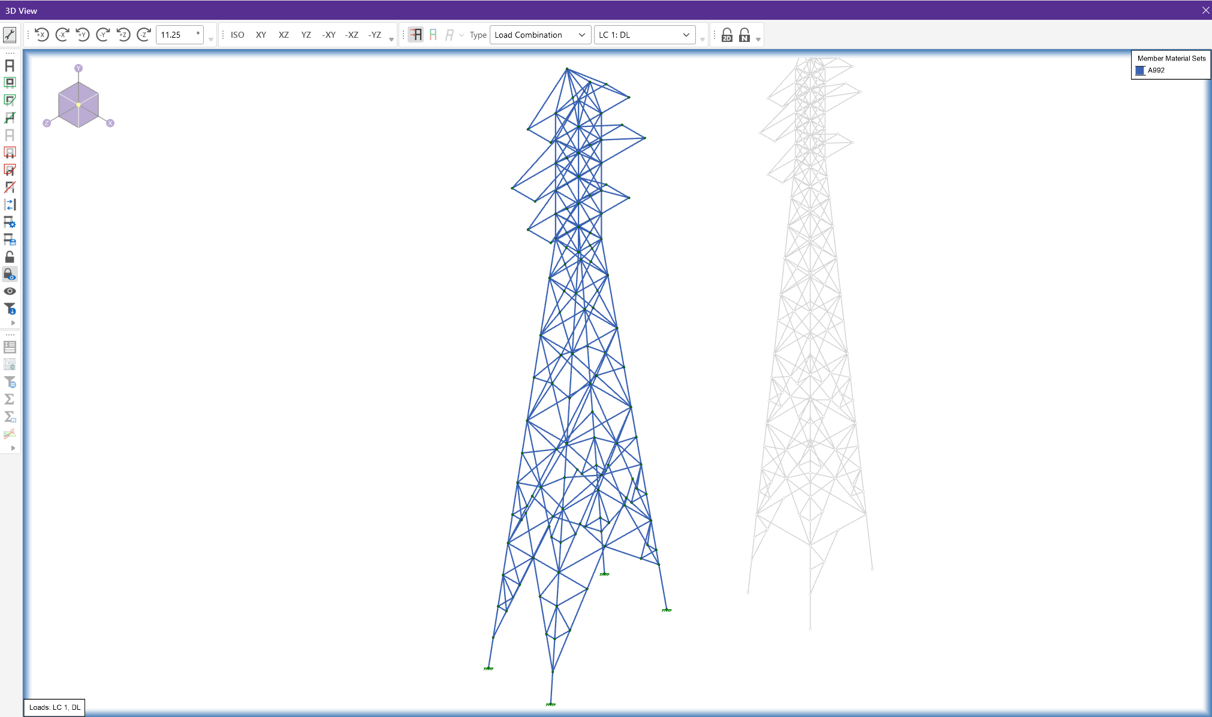Viewport: 1212px width, 717px height.
Task: Open the graphic editing pointer tool
Action: coord(9,34)
